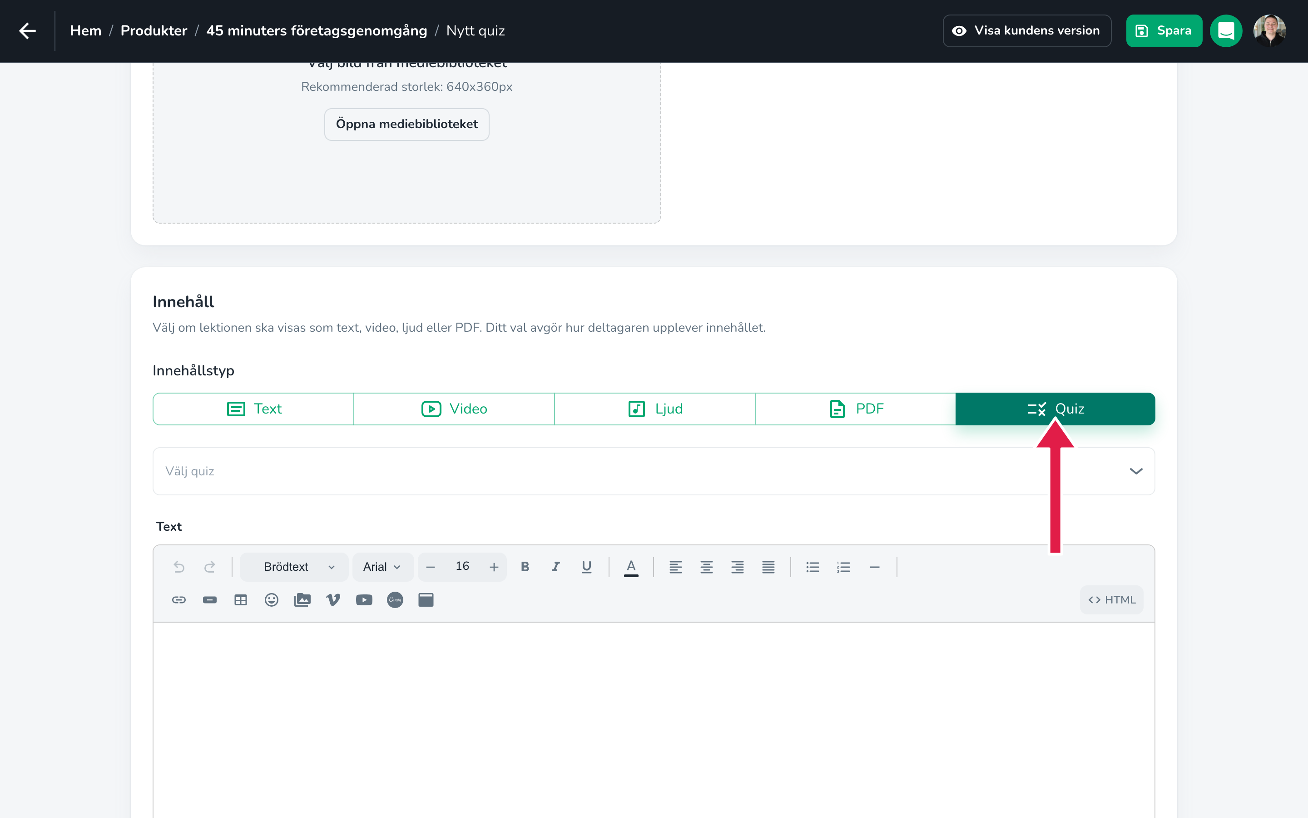
Task: Align text to the right
Action: coord(737,567)
